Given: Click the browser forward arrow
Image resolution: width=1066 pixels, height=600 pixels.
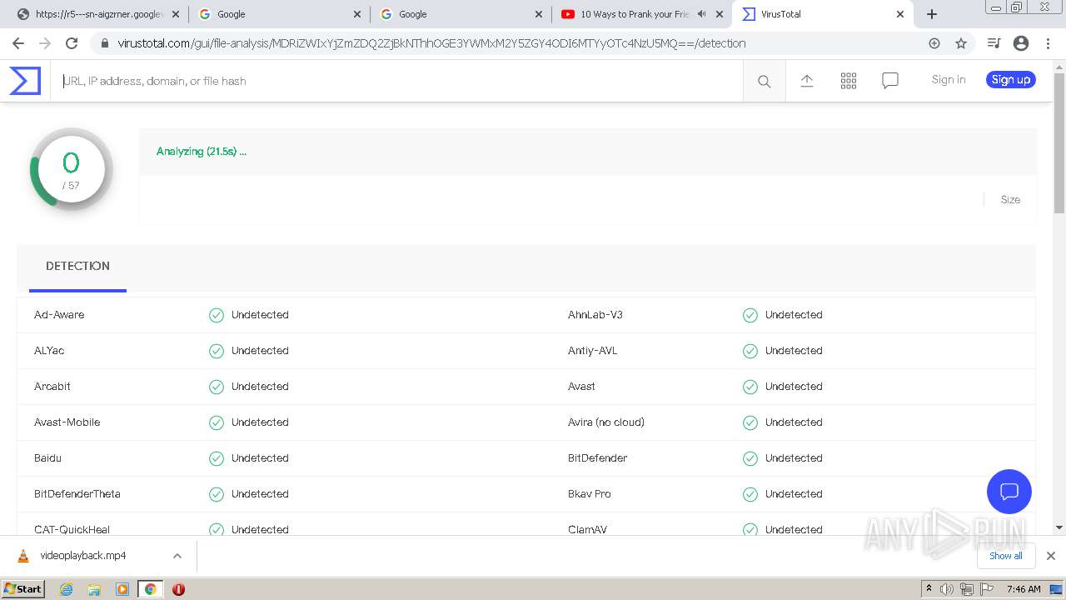Looking at the screenshot, I should click(x=45, y=43).
